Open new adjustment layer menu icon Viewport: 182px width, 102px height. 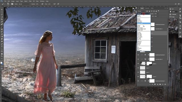coord(158,84)
